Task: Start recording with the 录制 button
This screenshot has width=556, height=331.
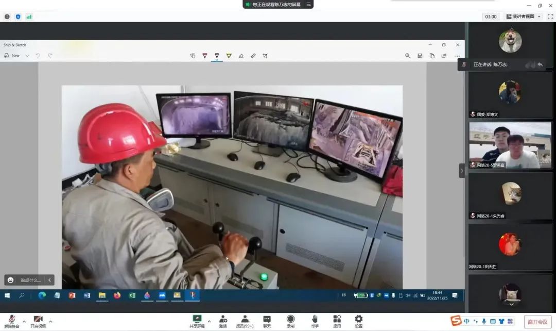Action: point(290,320)
